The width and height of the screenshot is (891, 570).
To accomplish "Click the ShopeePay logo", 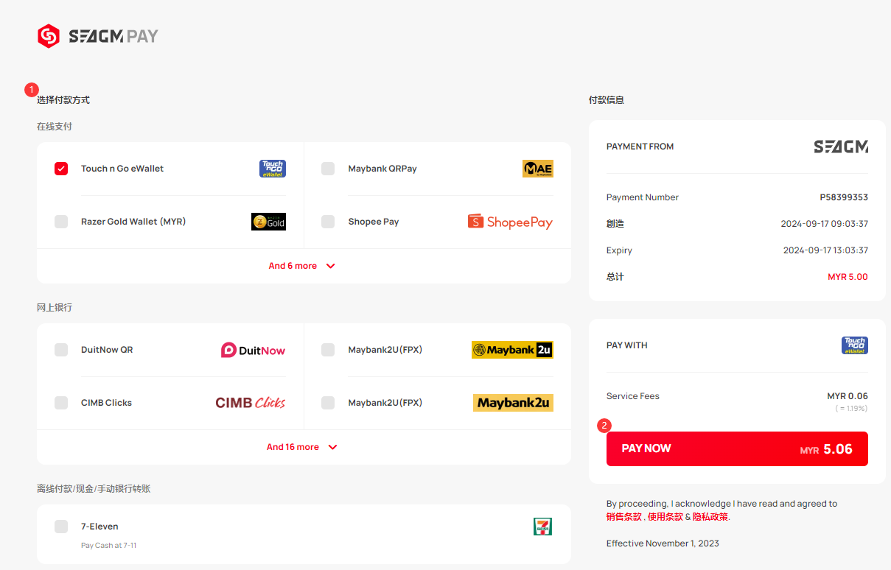I will [510, 222].
